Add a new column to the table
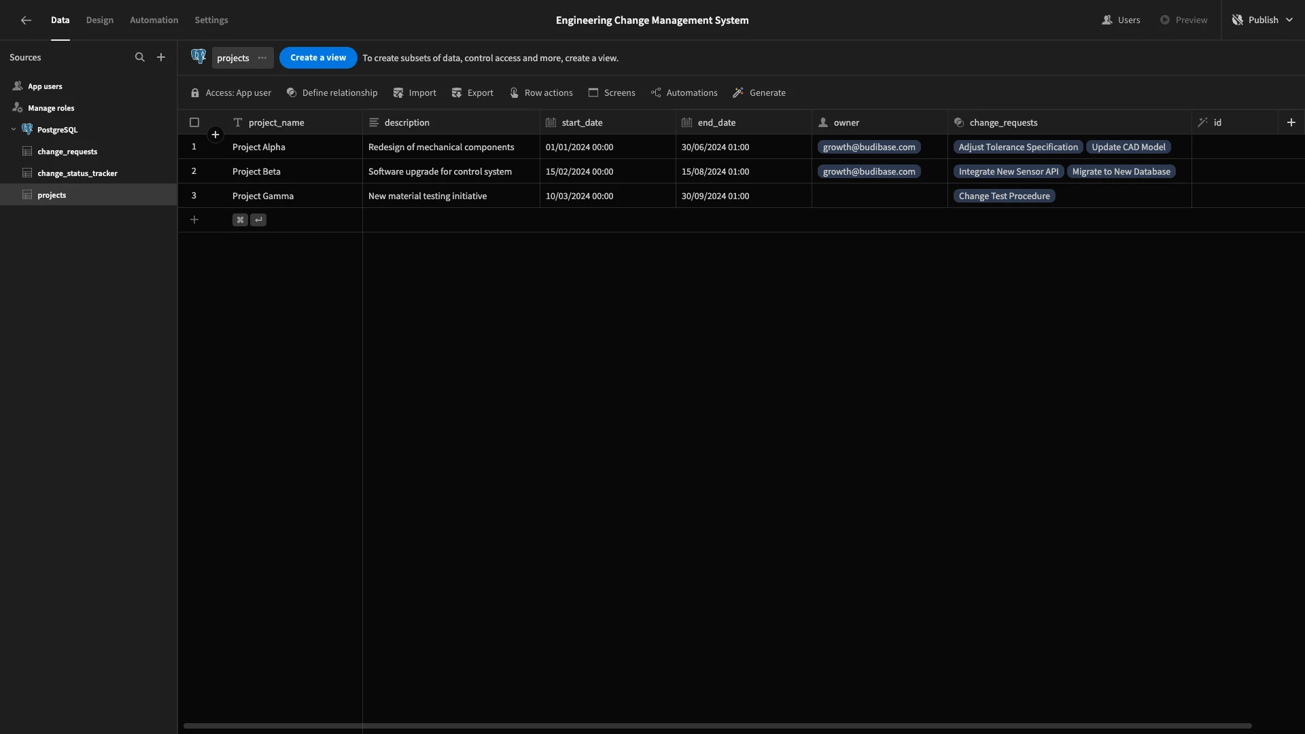The width and height of the screenshot is (1305, 734). point(1291,122)
